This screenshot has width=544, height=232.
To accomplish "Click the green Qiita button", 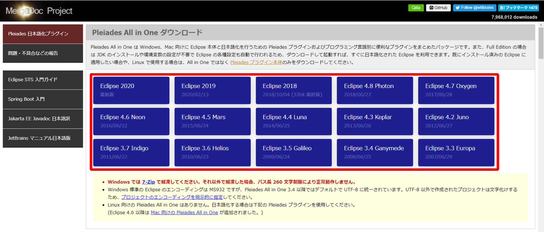I will click(416, 8).
